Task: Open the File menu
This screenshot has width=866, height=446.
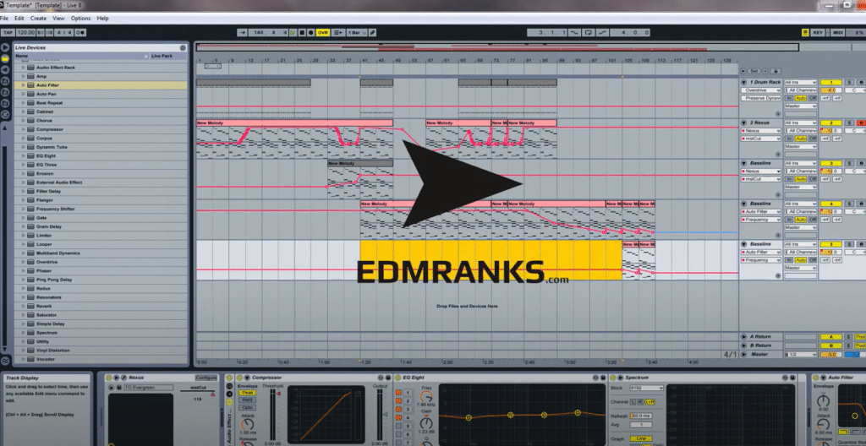Action: point(4,19)
